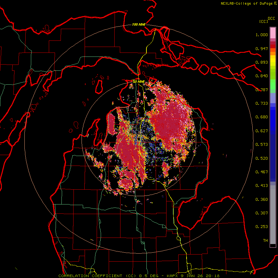This screenshot has height=278, width=278.
Task: Click the 0.360 scale value
Action: tap(262, 200)
